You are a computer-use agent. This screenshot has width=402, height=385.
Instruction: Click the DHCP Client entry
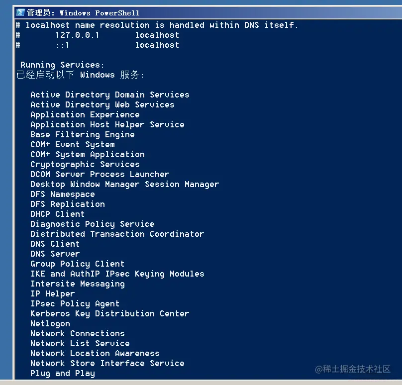[x=57, y=214]
